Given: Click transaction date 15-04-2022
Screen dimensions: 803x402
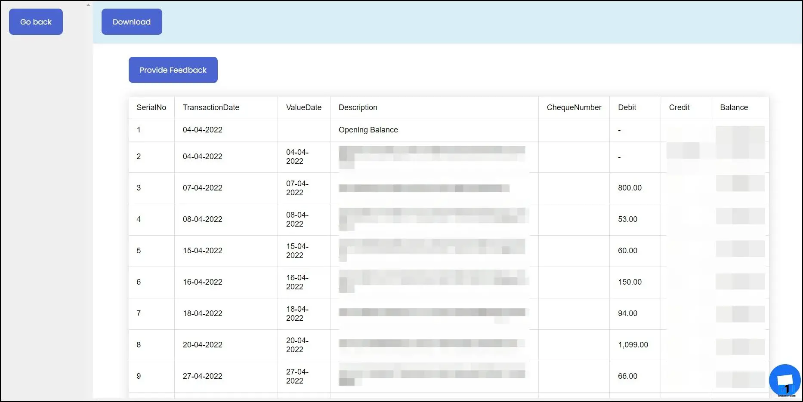Looking at the screenshot, I should (x=202, y=251).
